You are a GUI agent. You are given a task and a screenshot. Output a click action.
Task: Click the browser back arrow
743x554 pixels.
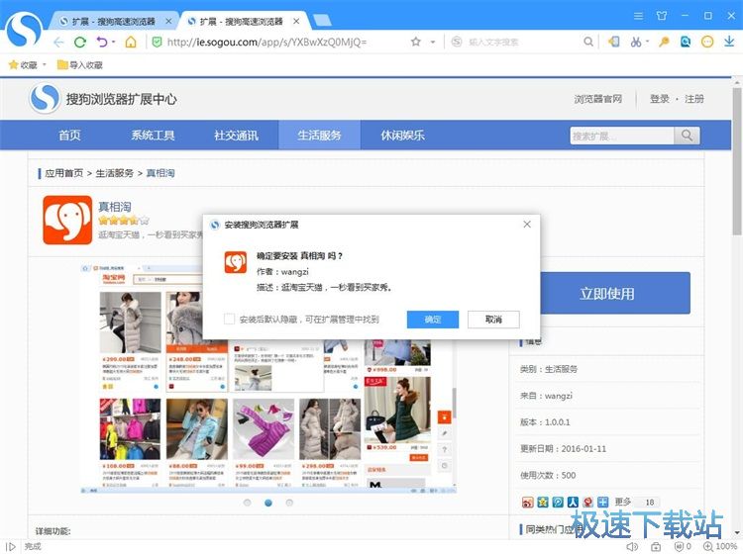58,43
